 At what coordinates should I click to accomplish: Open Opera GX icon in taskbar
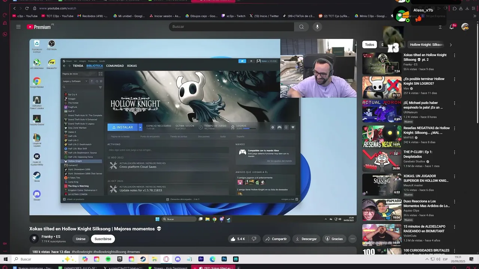tap(166, 259)
